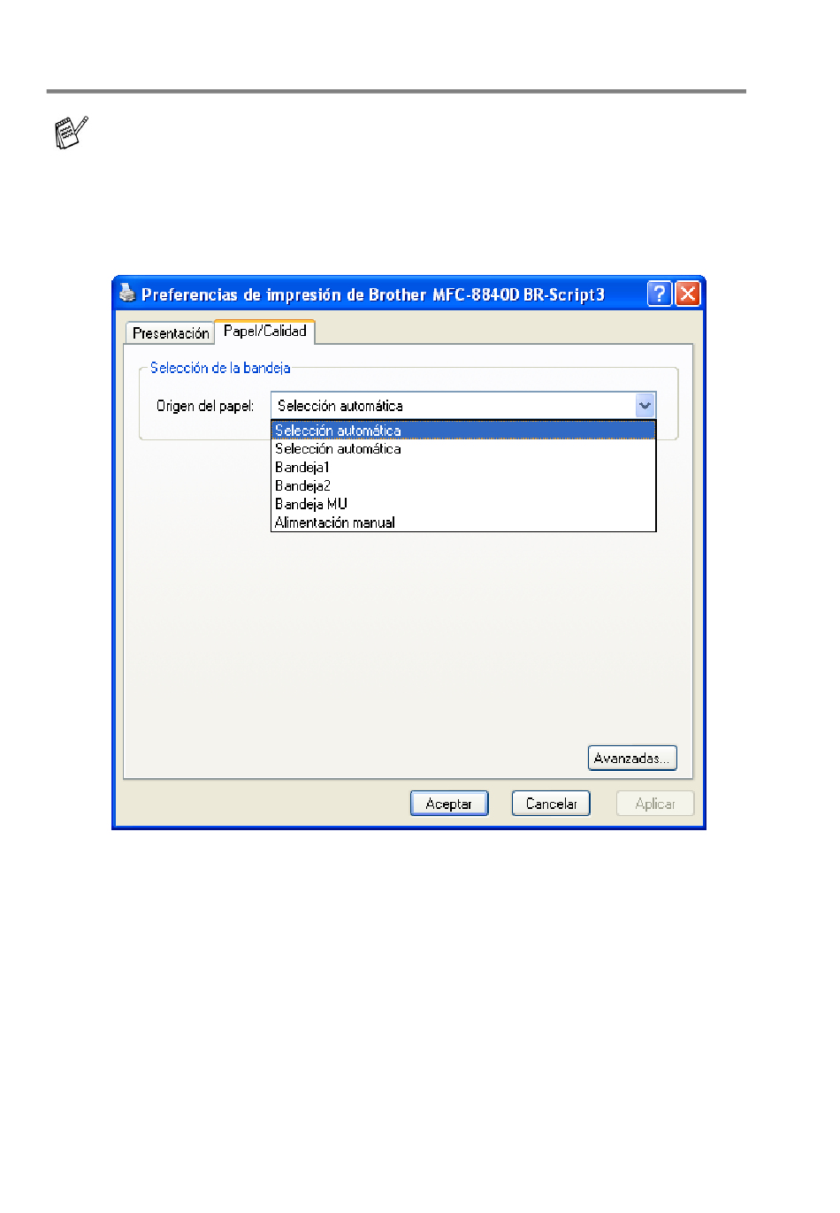
Task: Click the Origen del papel combo box field
Action: tap(463, 405)
